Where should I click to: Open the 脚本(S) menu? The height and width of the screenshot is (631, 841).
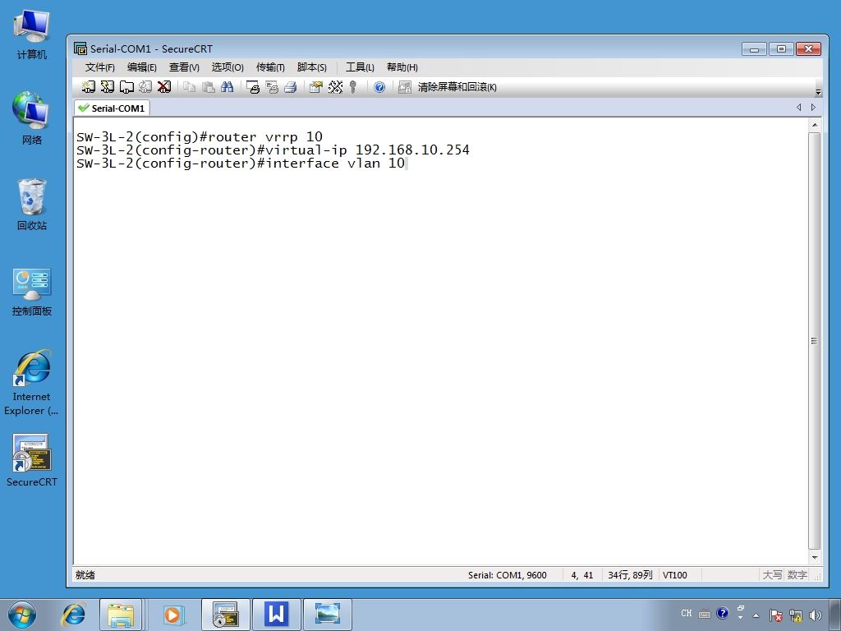(x=311, y=67)
